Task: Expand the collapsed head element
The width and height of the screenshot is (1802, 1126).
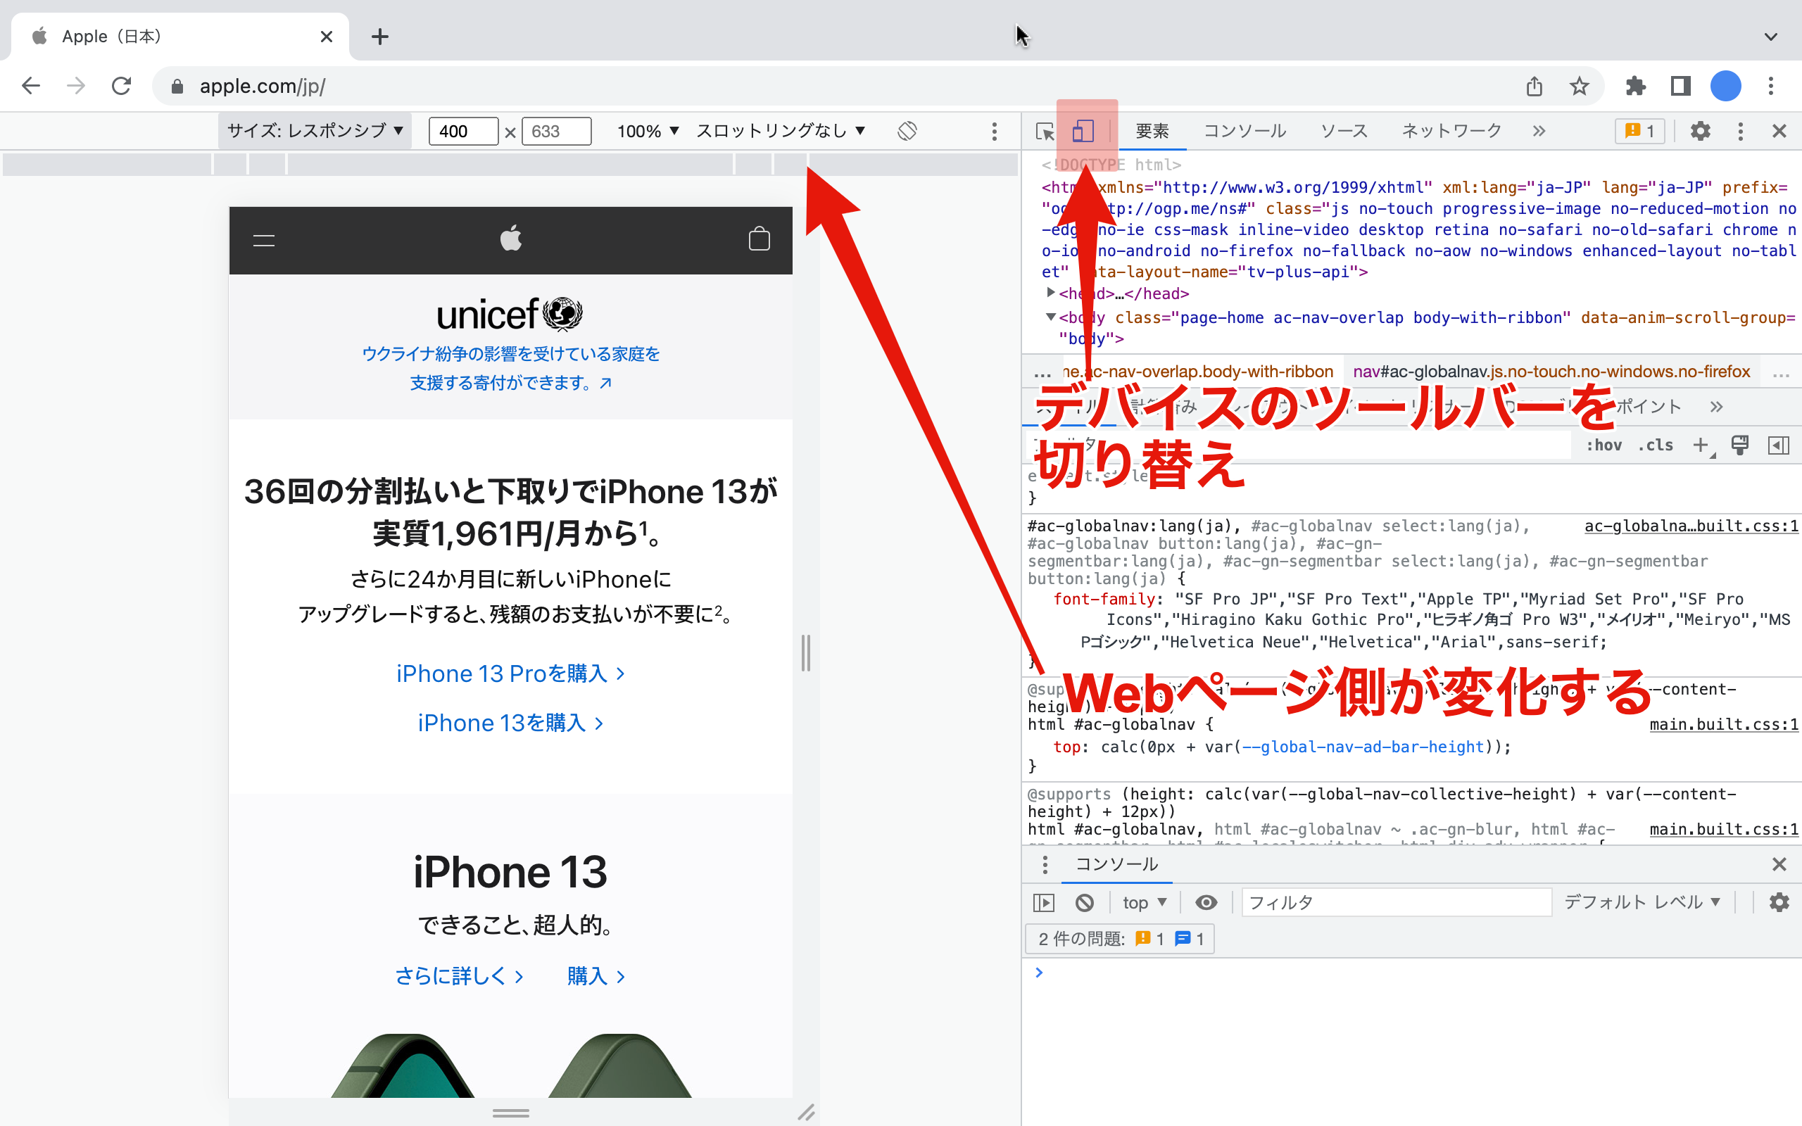Action: click(x=1051, y=293)
